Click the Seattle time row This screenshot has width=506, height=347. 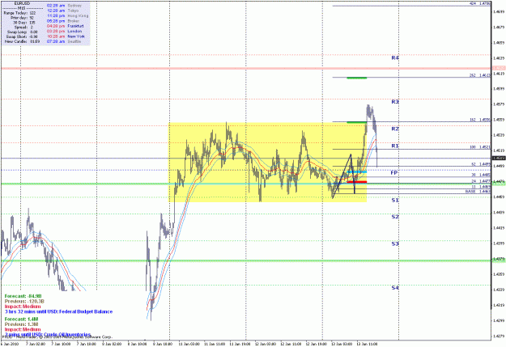click(x=64, y=41)
